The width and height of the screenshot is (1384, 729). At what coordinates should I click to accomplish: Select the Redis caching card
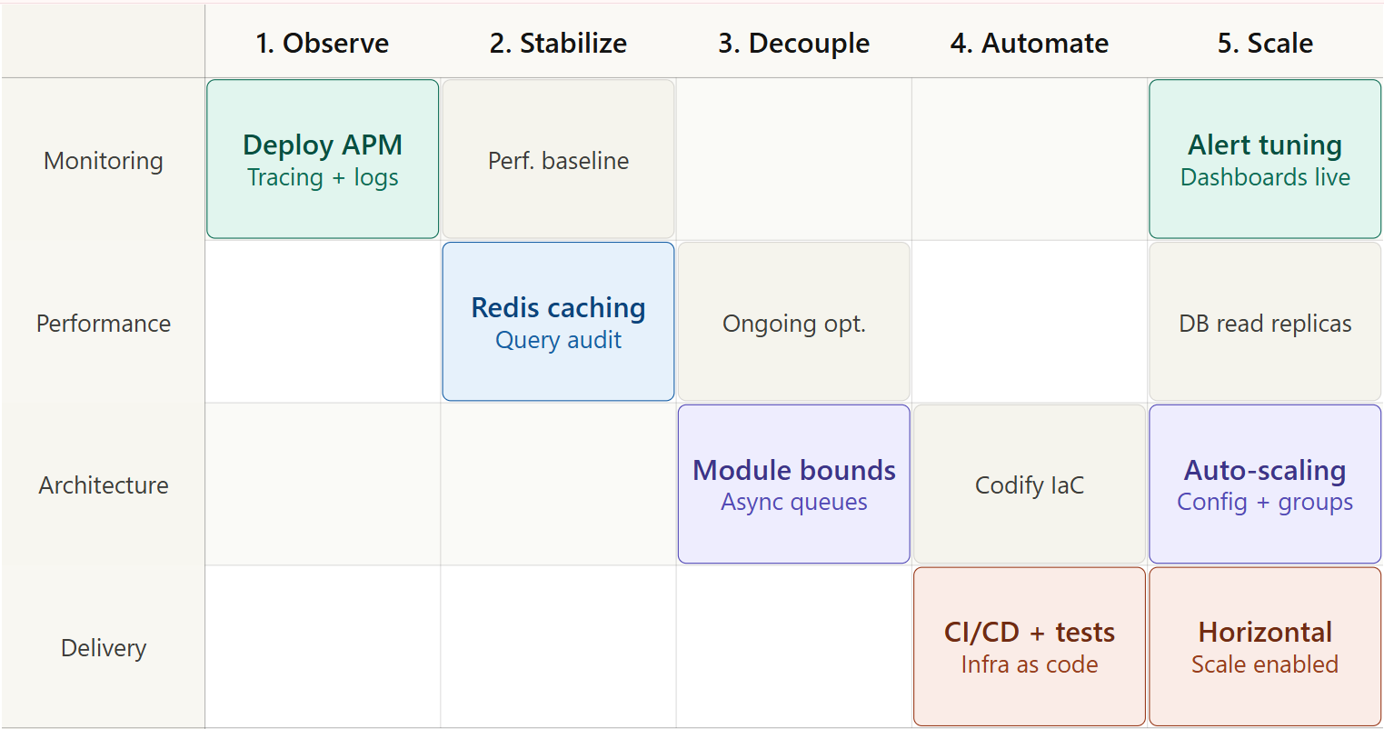pos(558,322)
